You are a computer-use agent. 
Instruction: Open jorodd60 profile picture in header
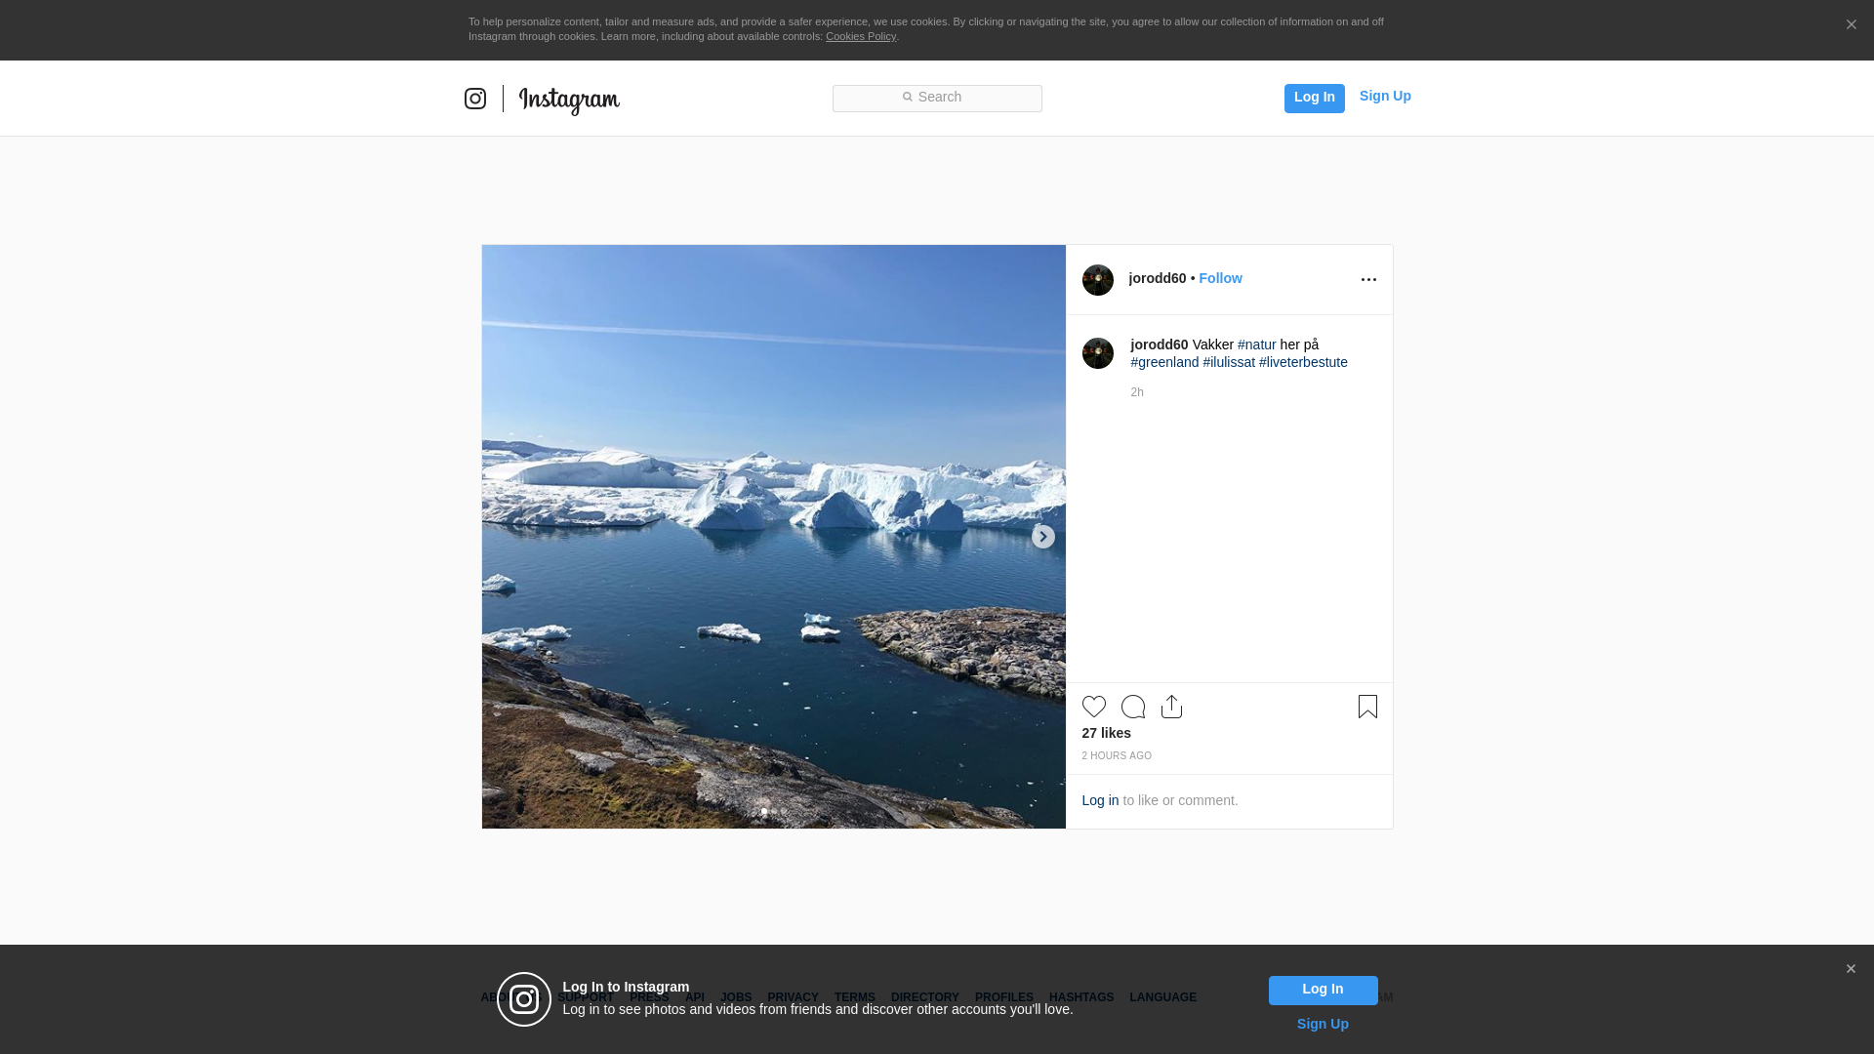1097,280
